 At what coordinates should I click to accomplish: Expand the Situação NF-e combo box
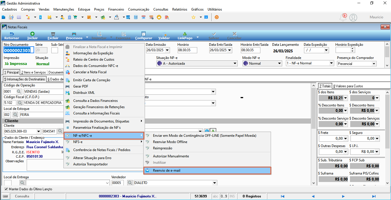pos(197,63)
